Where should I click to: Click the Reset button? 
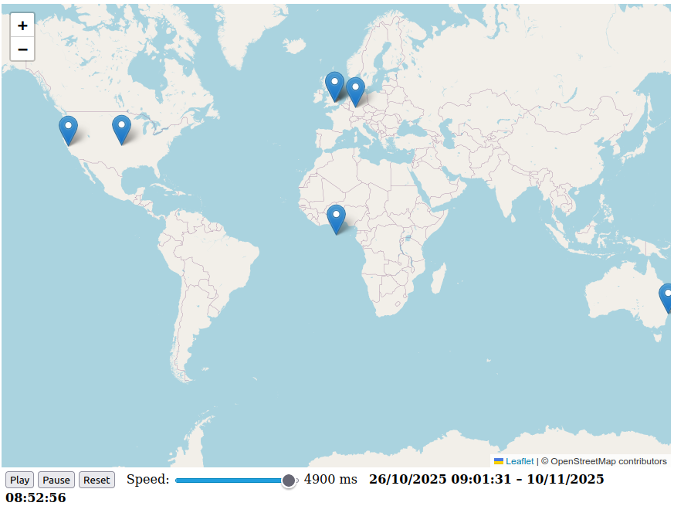pyautogui.click(x=97, y=480)
